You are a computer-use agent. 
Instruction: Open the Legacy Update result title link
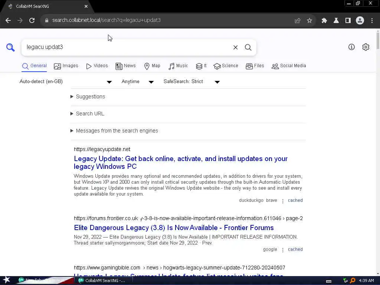pos(181,163)
